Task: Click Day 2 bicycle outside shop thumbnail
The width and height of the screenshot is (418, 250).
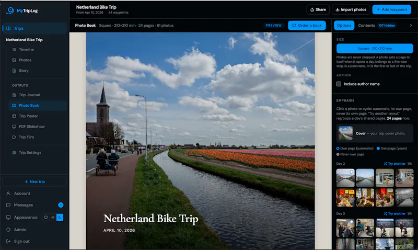Action: click(404, 178)
